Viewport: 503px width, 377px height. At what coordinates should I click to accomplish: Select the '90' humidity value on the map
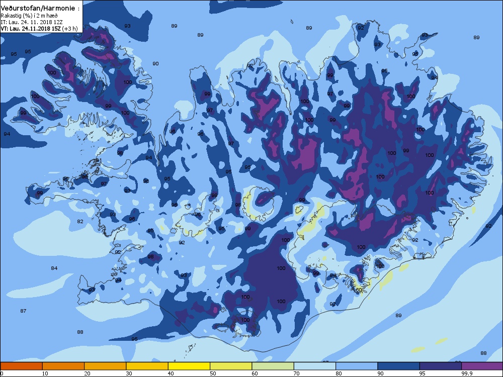click(x=155, y=64)
